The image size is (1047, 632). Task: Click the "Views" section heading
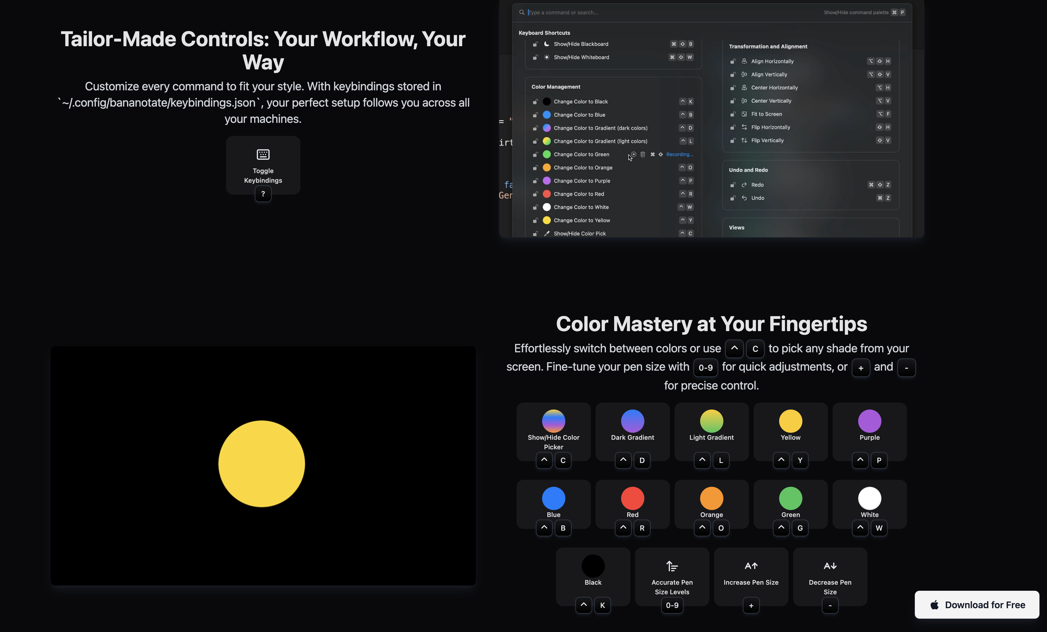click(736, 228)
